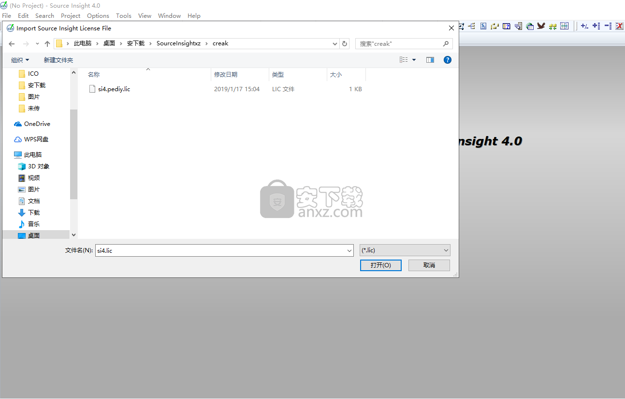Open the Options menu
Screen dimensions: 625x399
[98, 15]
